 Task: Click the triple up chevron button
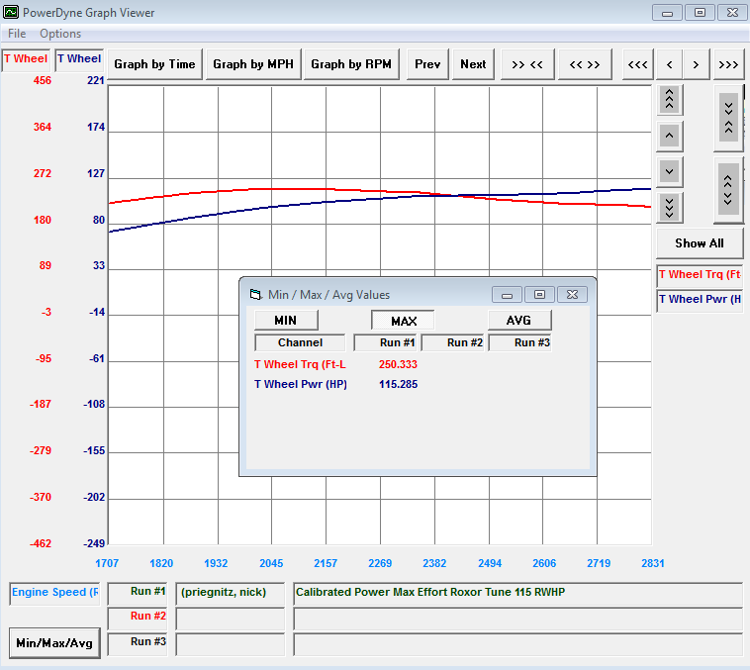click(670, 99)
